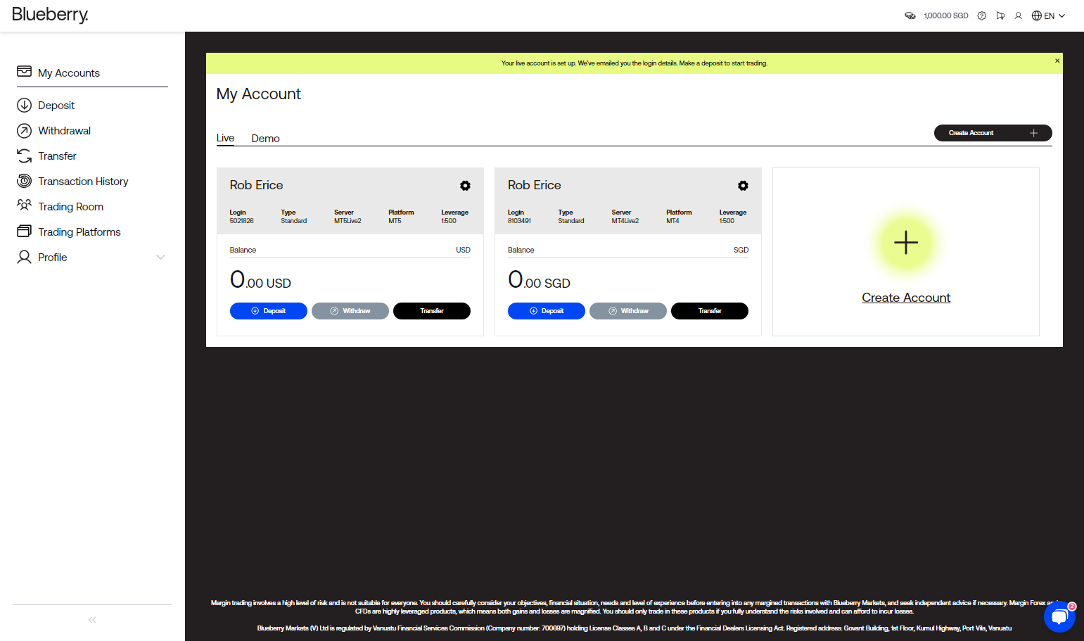Click Rob Erice name on SGD card

click(535, 185)
